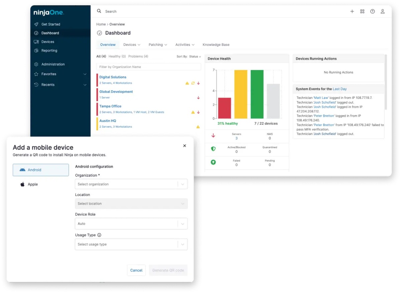Screen dimensions: 401x293
Task: Open Administration in the sidebar
Action: tap(53, 64)
